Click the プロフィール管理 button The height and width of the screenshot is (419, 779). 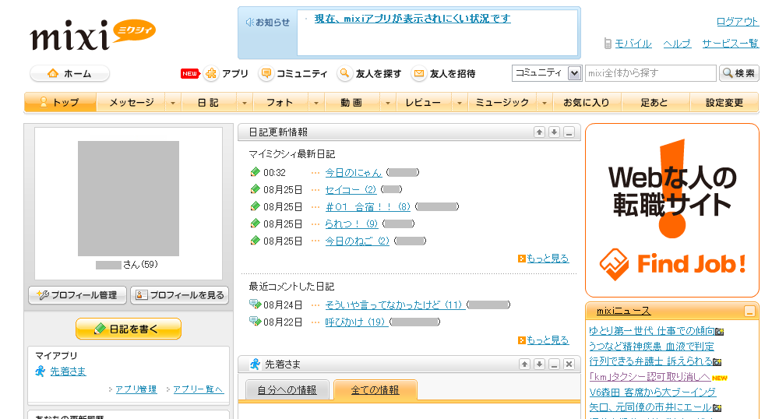(78, 295)
